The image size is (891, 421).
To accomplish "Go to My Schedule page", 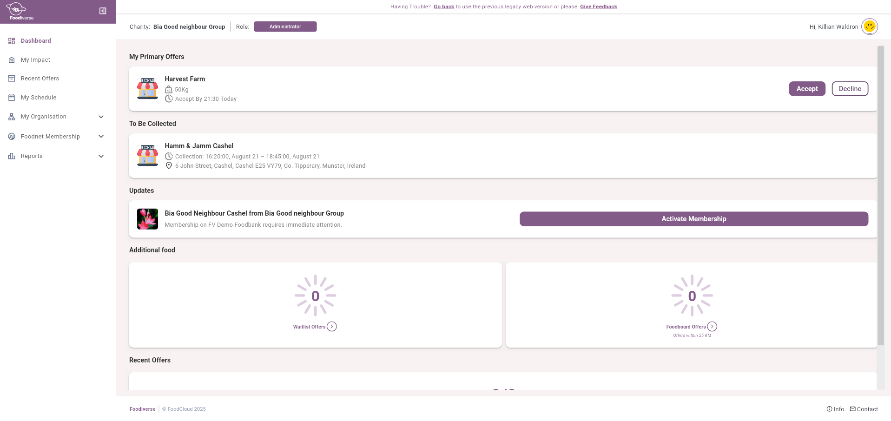I will pos(39,98).
